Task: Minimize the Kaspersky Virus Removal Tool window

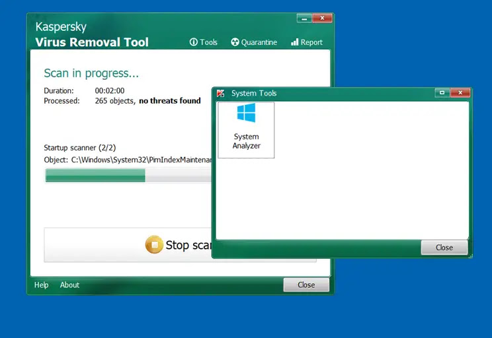Action: (304, 18)
